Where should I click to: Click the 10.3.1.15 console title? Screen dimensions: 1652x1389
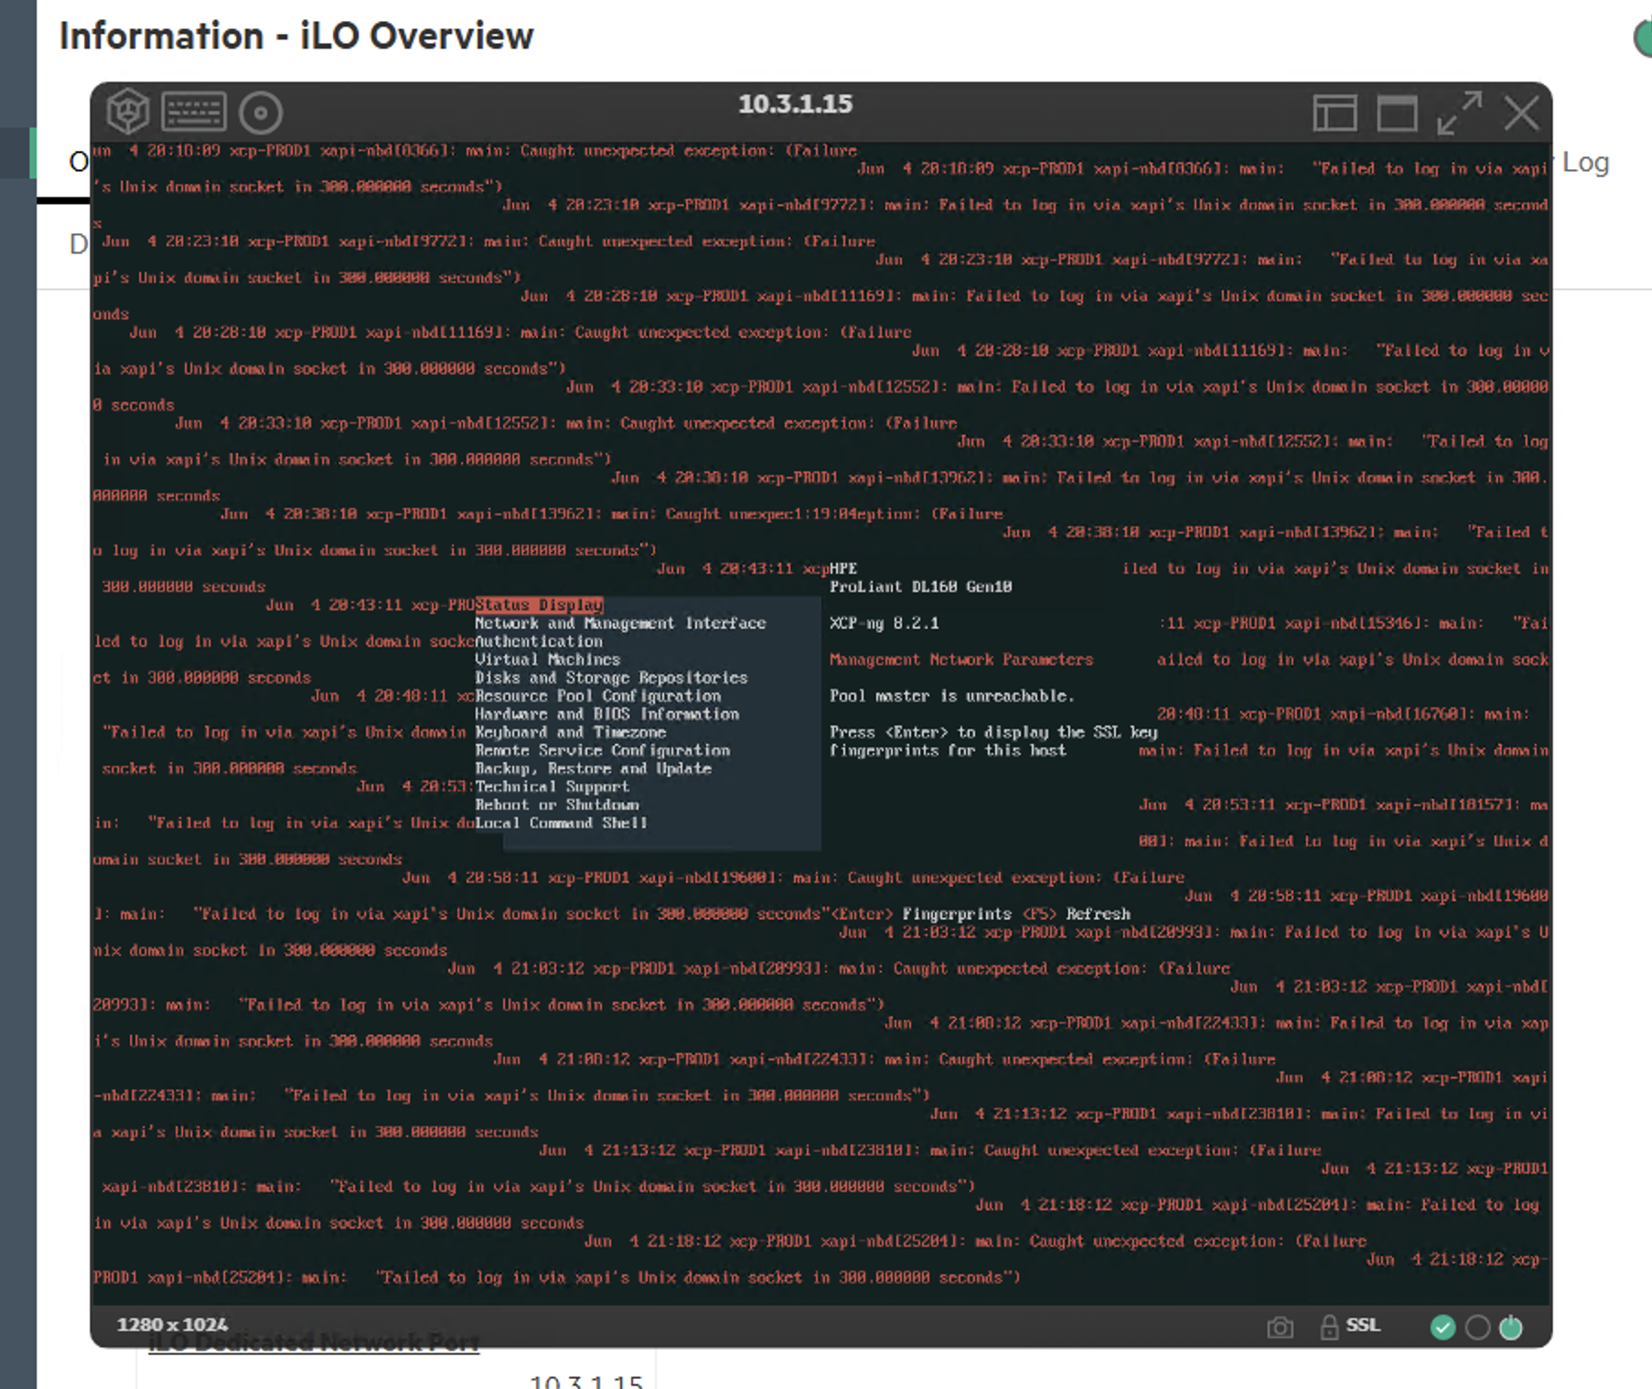coord(795,104)
